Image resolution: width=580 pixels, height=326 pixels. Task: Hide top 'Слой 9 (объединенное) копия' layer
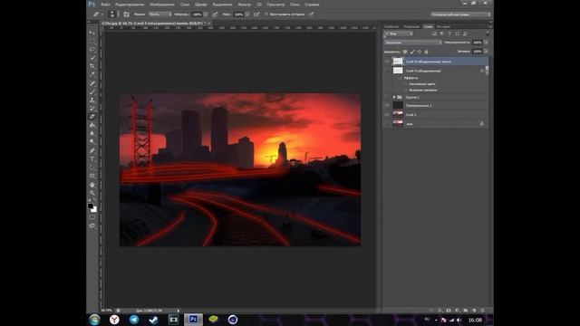coord(387,62)
